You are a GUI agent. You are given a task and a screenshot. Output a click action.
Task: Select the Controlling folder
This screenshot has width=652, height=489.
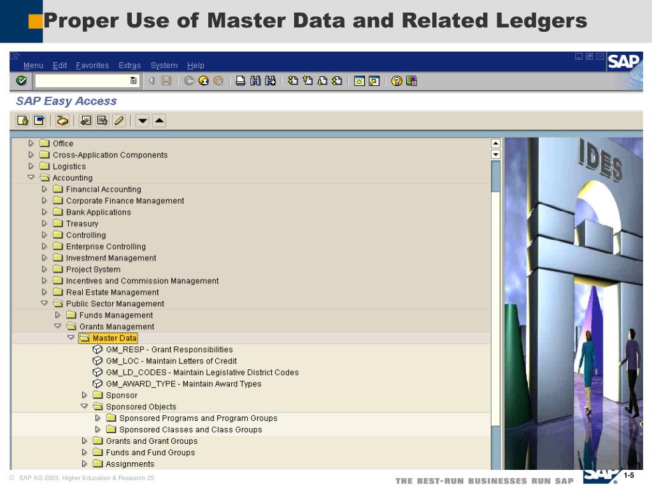coord(86,235)
